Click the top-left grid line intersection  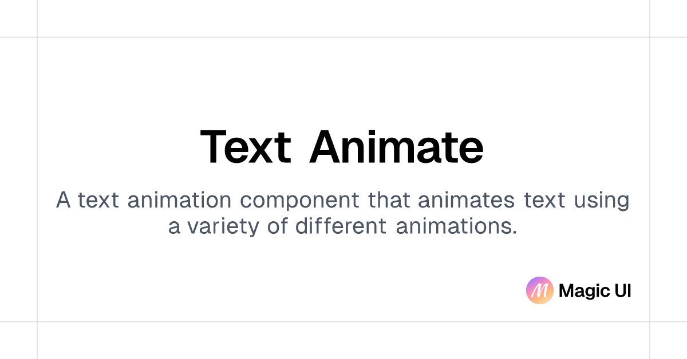tap(37, 37)
